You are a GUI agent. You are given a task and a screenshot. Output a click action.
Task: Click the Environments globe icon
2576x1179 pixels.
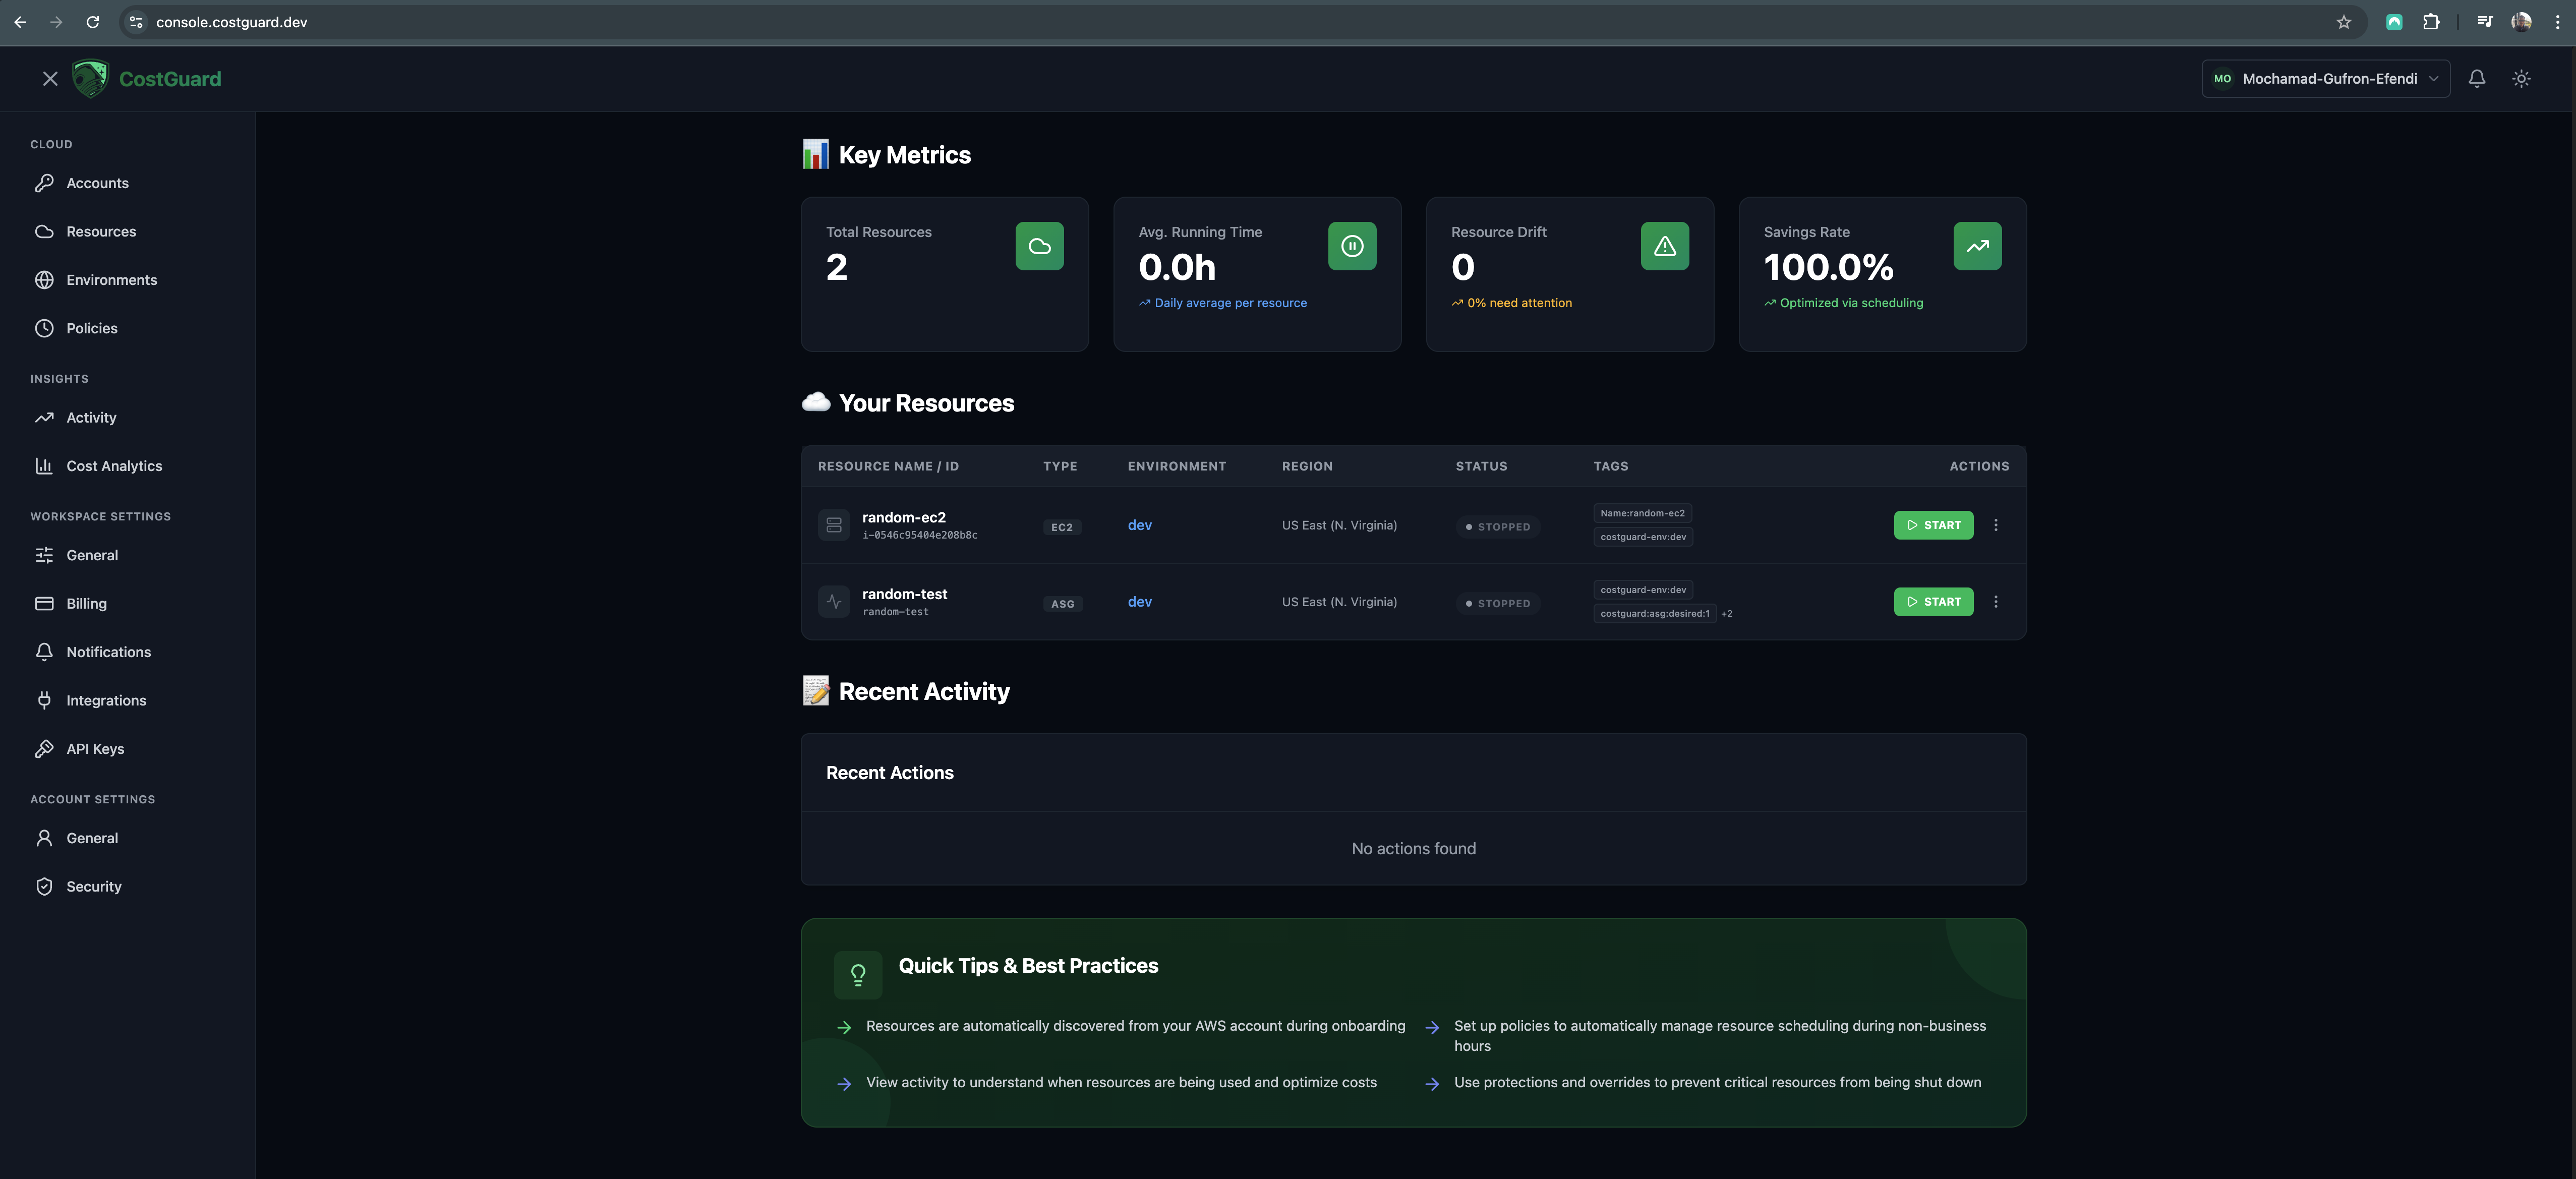click(44, 280)
